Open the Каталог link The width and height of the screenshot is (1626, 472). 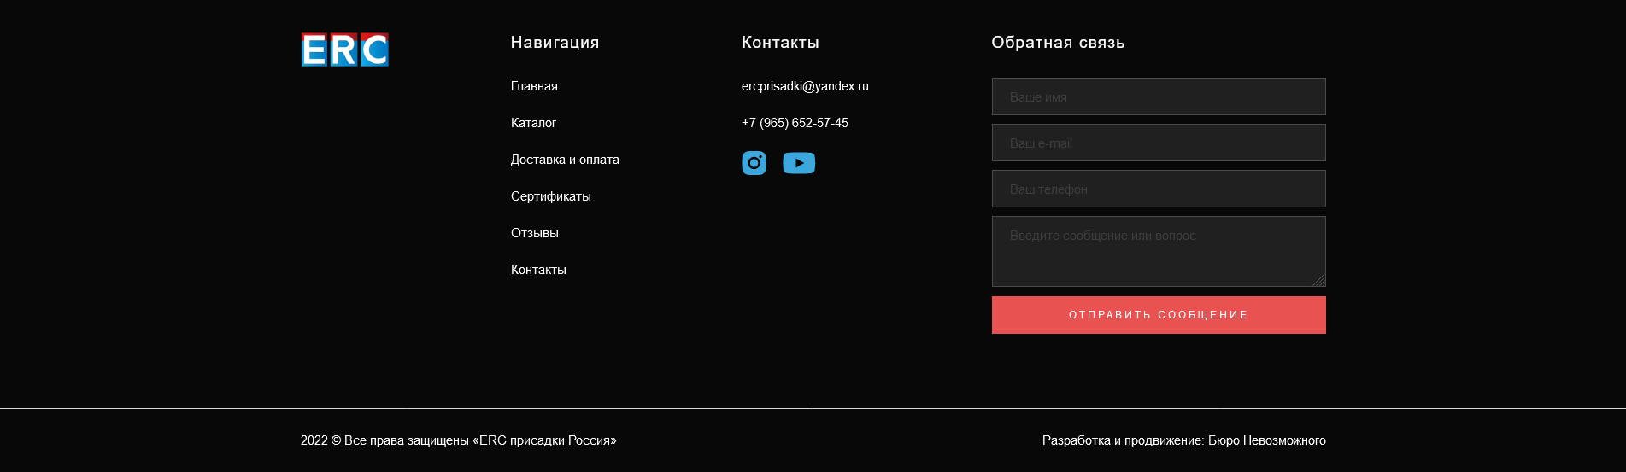(x=533, y=123)
